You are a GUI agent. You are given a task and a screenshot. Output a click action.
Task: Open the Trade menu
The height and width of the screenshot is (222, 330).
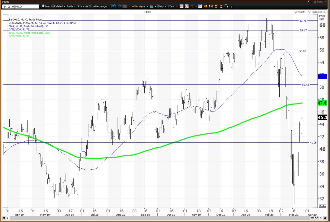[71, 6]
